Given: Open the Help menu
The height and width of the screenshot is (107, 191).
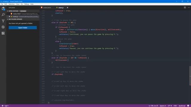Looking at the screenshot, I should coord(32,4).
